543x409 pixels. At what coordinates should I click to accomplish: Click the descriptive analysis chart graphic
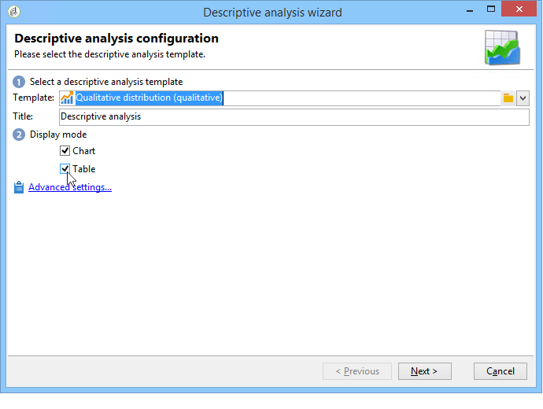[x=503, y=48]
